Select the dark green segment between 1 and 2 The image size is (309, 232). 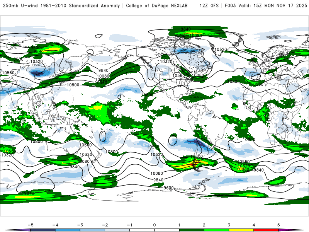(x=192, y=230)
